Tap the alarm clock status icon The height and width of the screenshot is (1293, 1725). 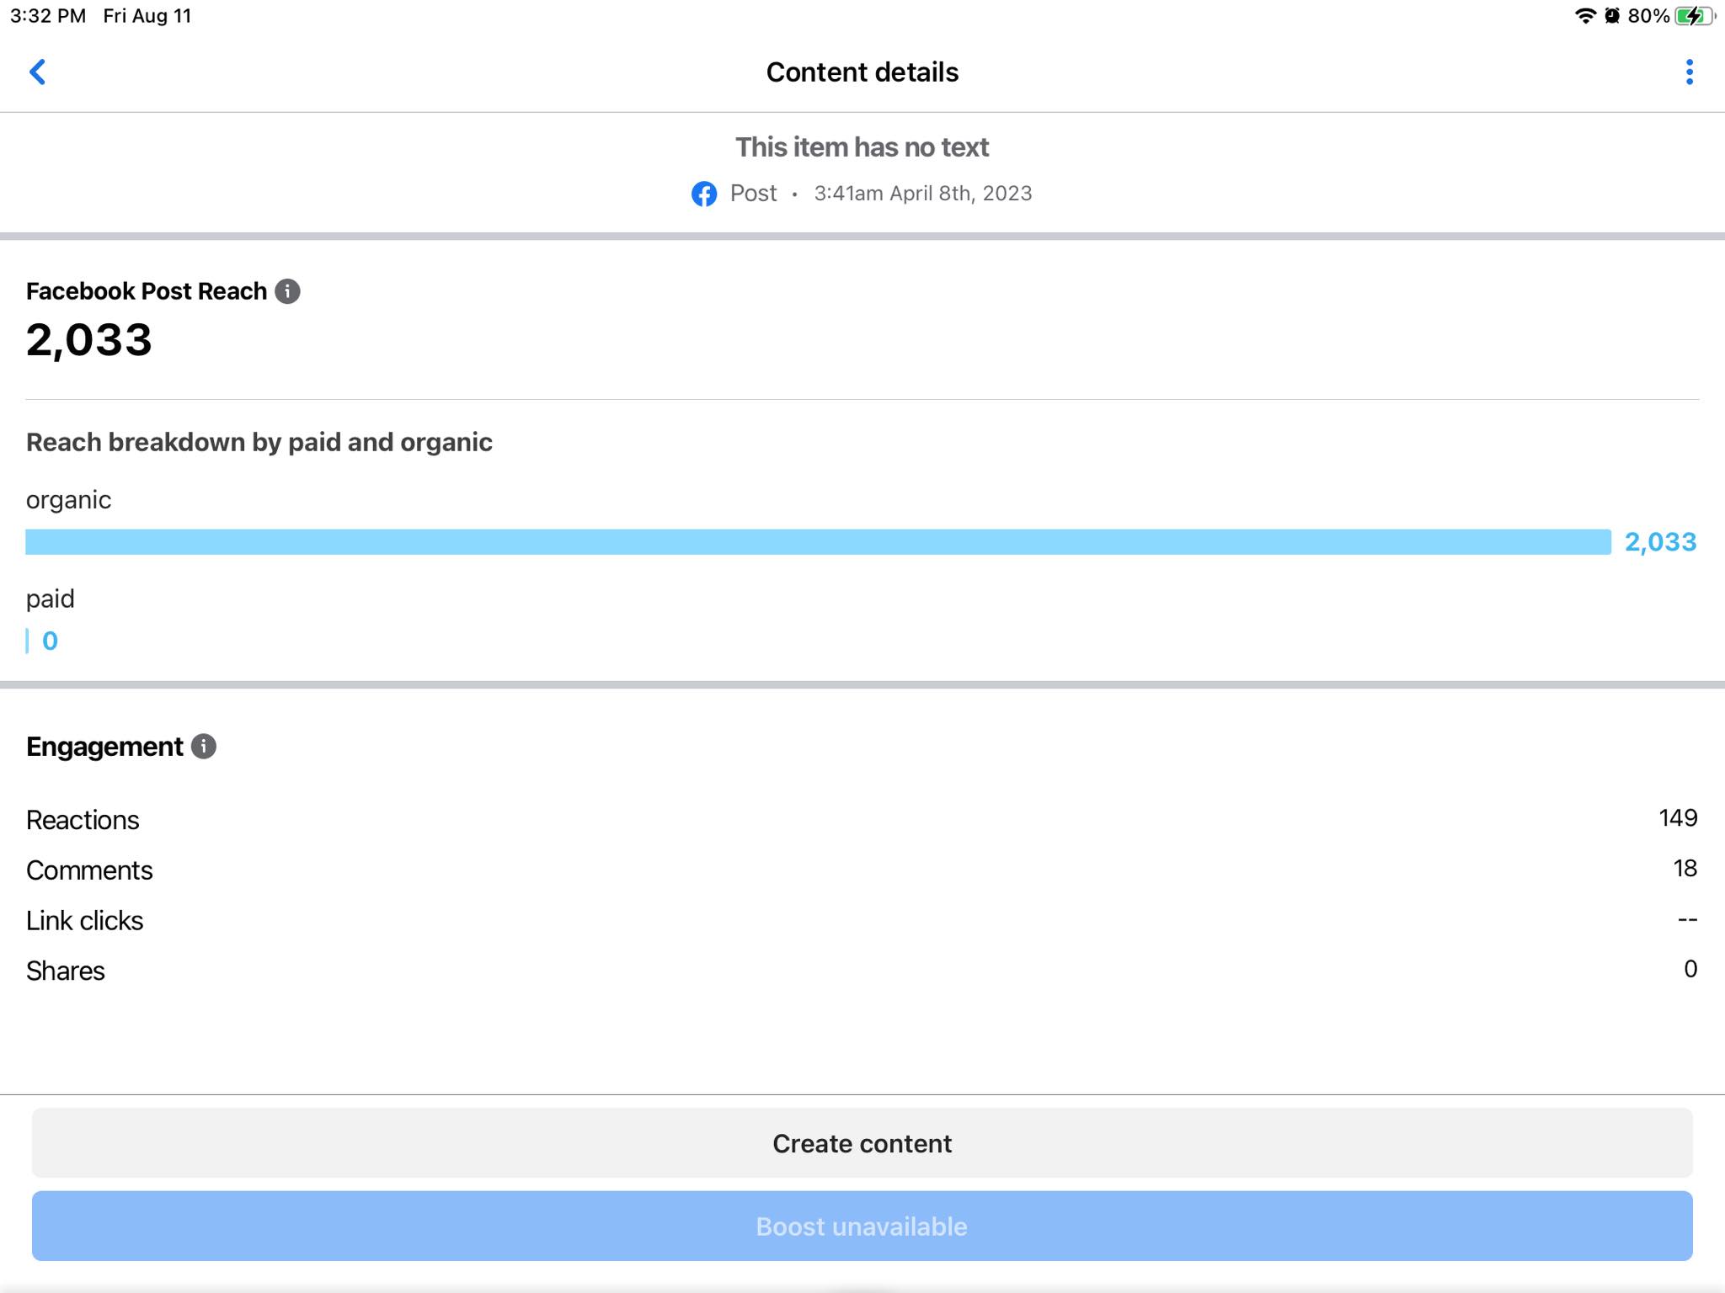pyautogui.click(x=1612, y=16)
